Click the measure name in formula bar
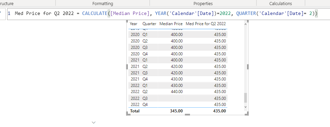 tap(44, 14)
